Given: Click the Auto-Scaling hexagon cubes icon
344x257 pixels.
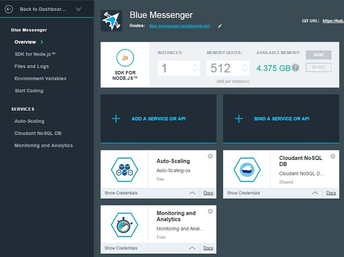Looking at the screenshot, I should coord(125,170).
